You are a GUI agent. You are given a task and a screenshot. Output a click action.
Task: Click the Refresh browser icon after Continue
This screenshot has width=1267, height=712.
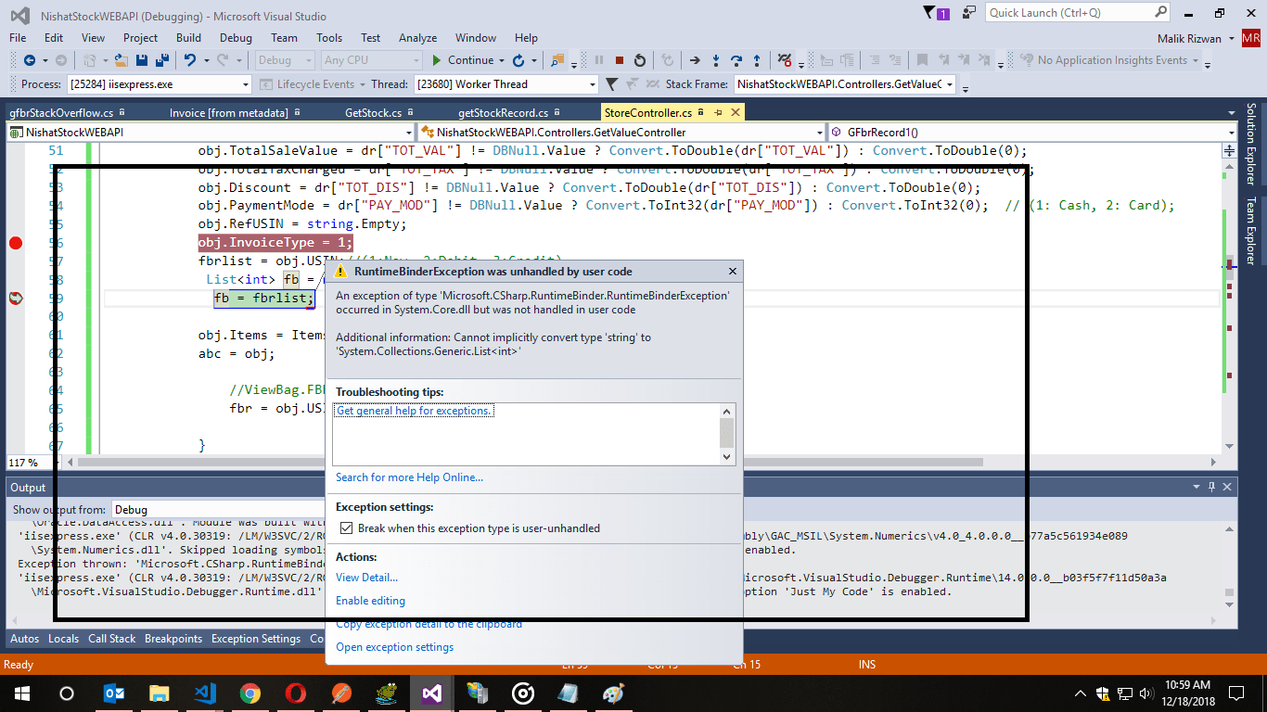coord(518,60)
